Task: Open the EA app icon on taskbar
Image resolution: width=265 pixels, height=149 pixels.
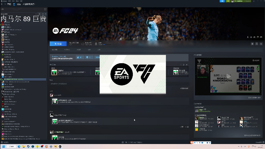Action: tap(60, 146)
